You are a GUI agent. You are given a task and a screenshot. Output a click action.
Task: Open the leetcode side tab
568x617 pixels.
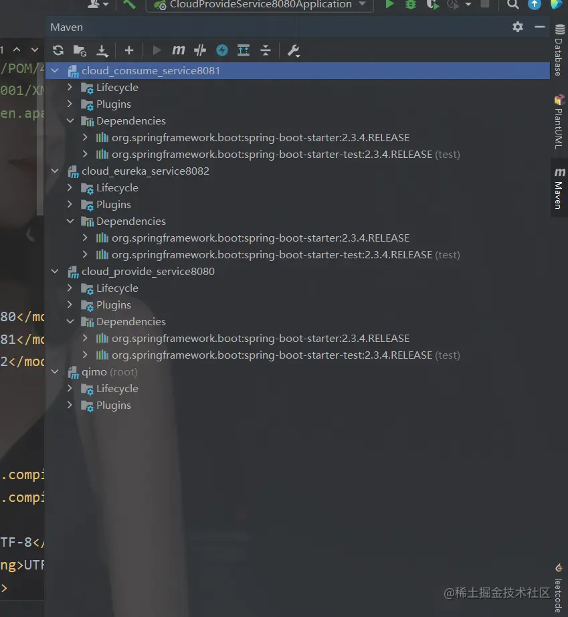[559, 588]
